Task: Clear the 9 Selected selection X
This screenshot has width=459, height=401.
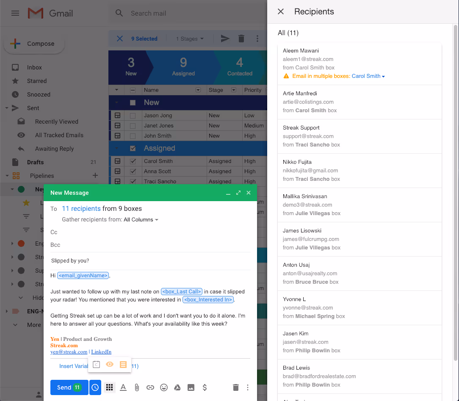Action: tap(120, 39)
